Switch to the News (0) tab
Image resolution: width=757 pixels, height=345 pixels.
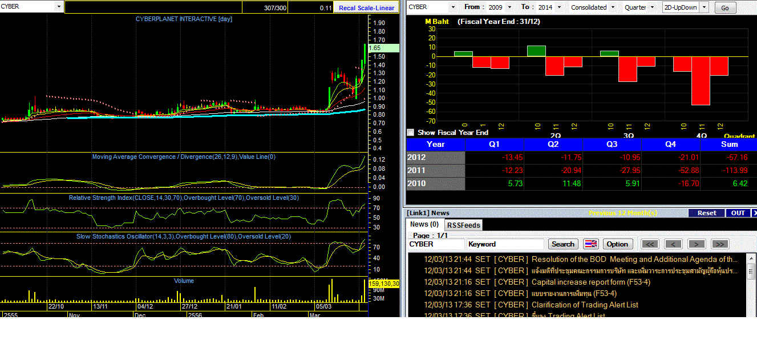click(x=424, y=224)
